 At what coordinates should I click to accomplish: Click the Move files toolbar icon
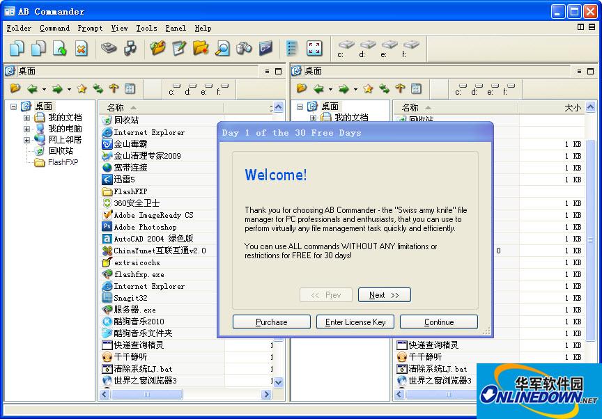click(x=38, y=49)
